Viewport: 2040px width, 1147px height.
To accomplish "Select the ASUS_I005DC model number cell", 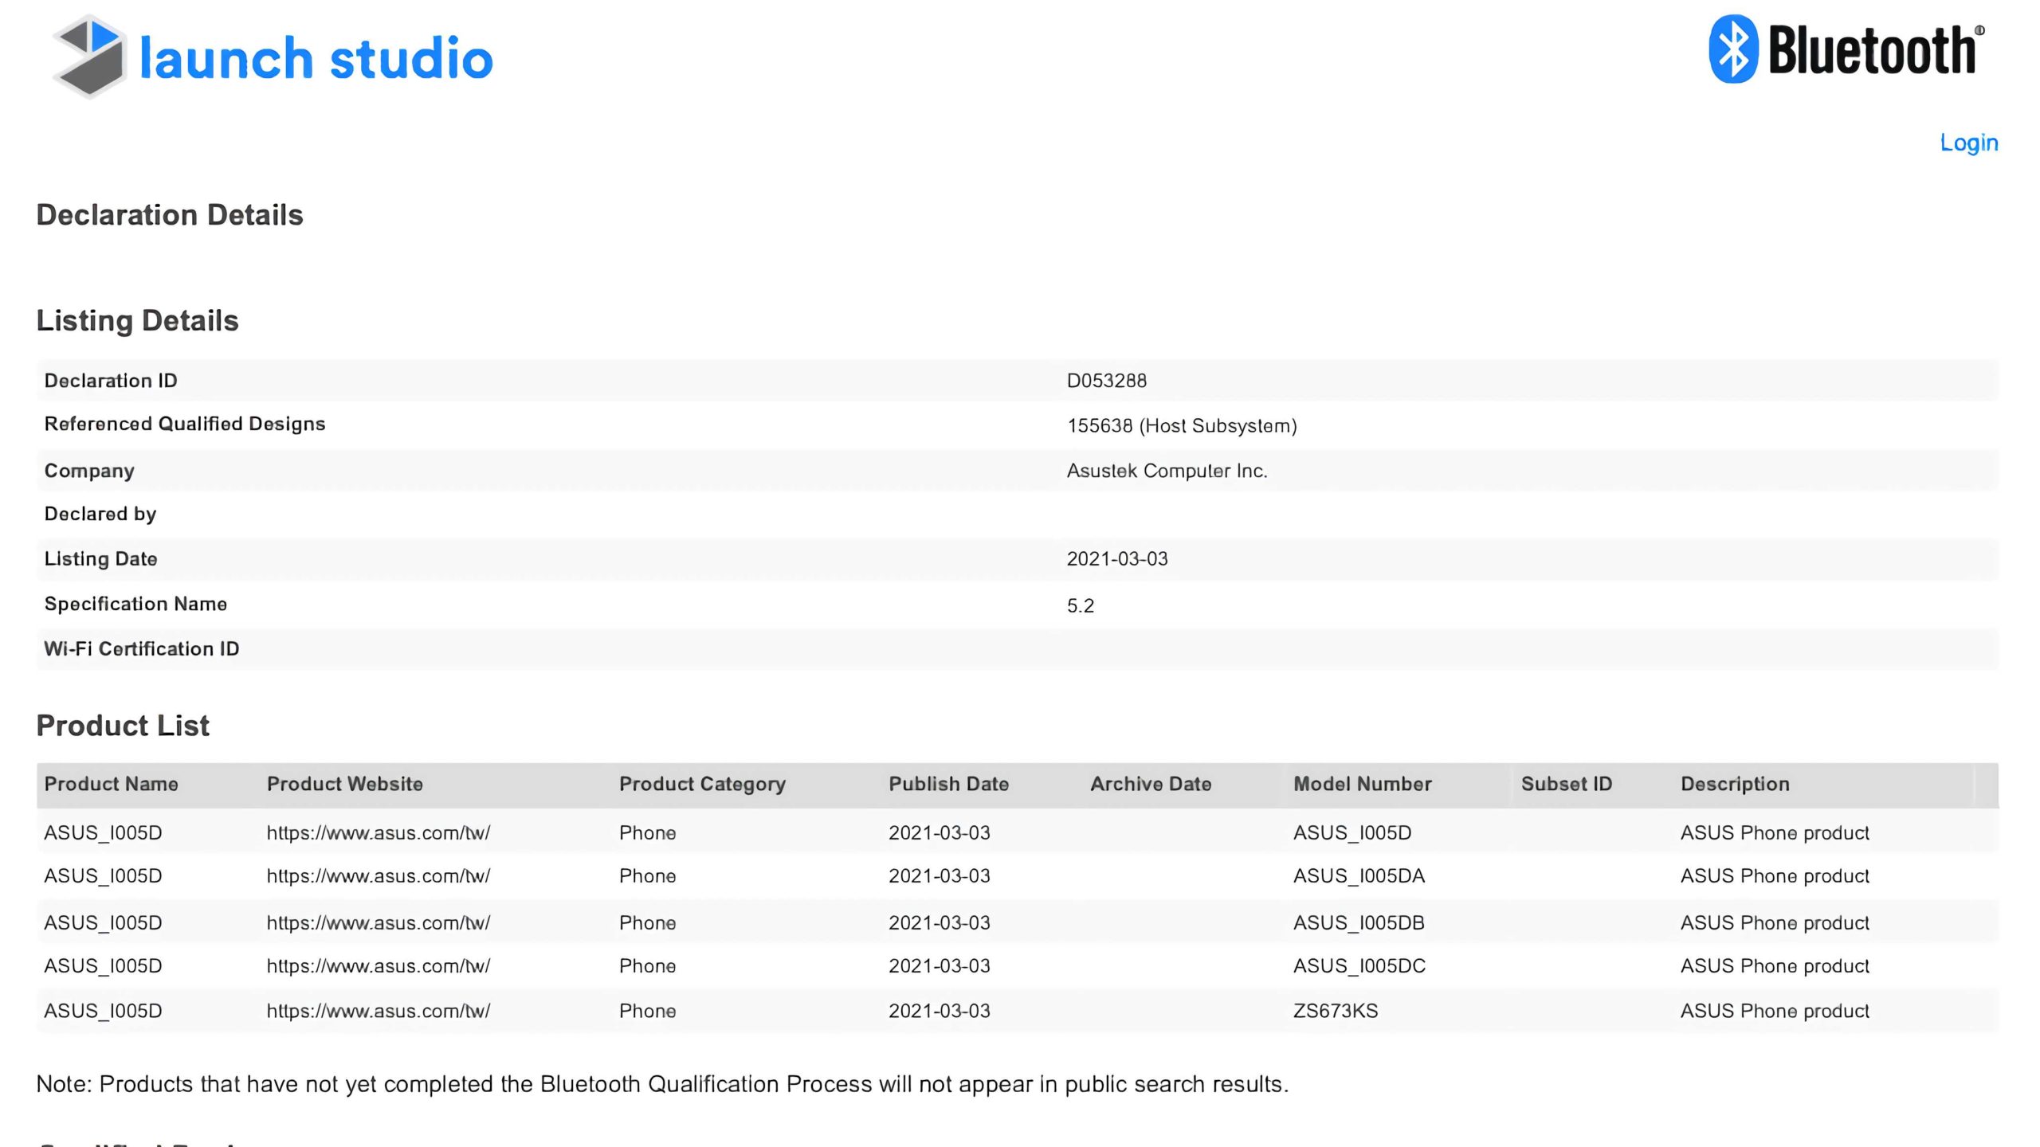I will coord(1359,966).
